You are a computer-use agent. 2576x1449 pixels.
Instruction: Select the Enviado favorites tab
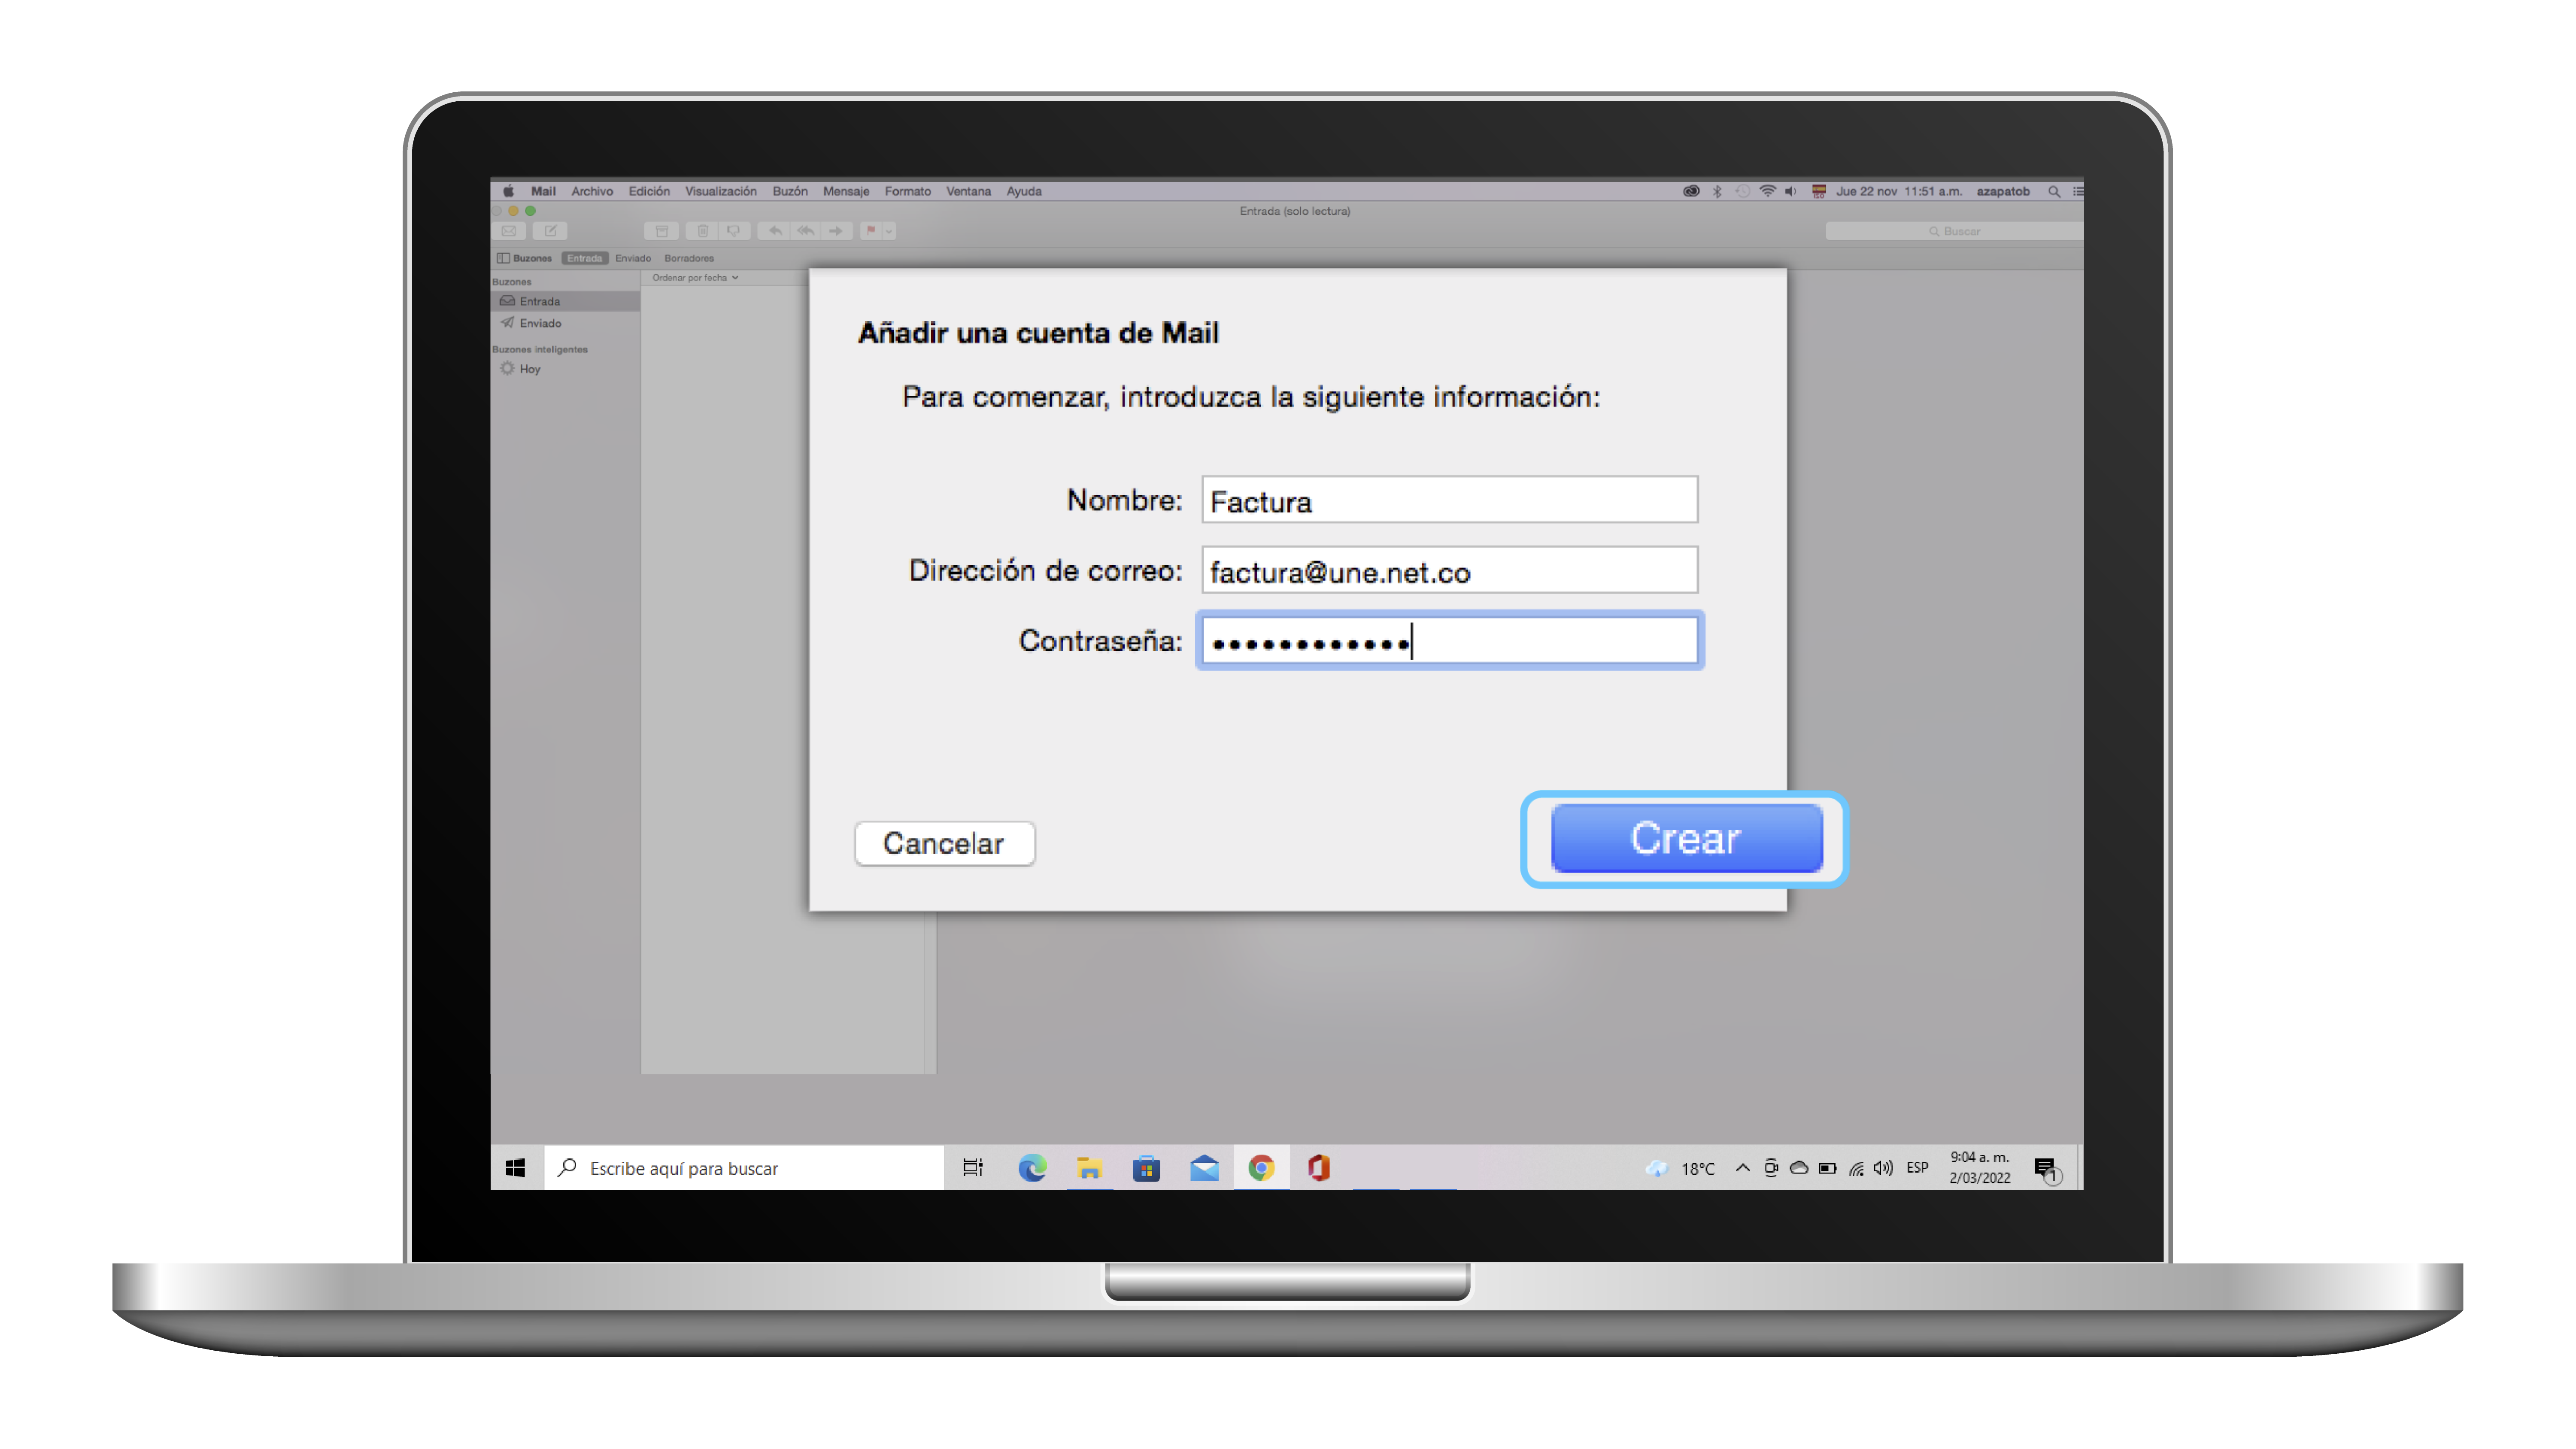[633, 258]
